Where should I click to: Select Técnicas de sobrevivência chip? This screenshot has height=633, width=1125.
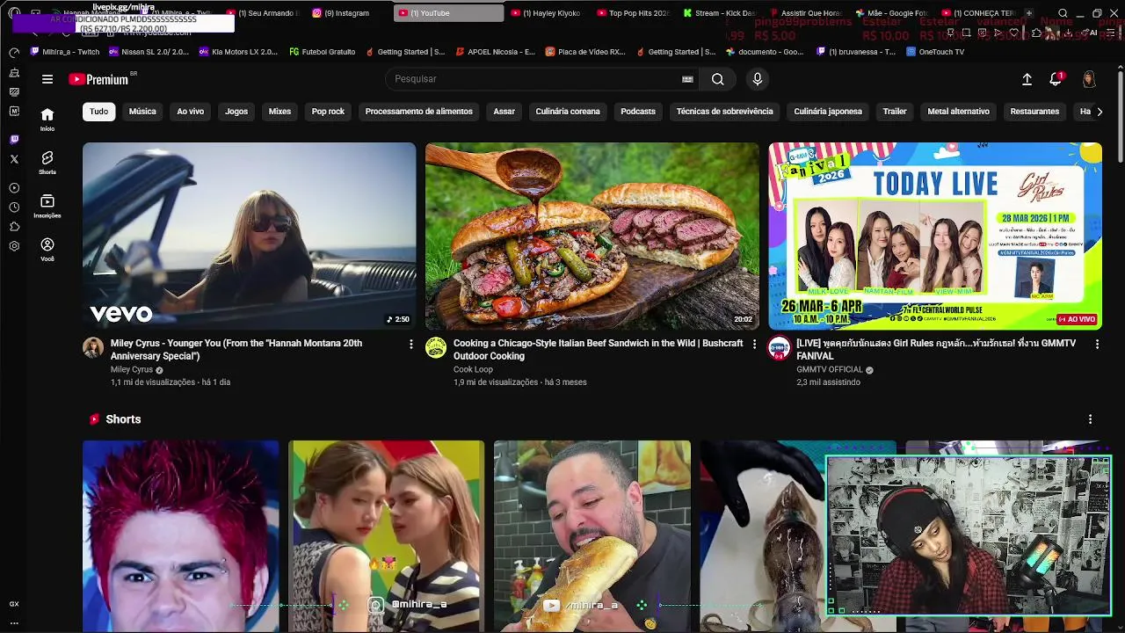[724, 112]
